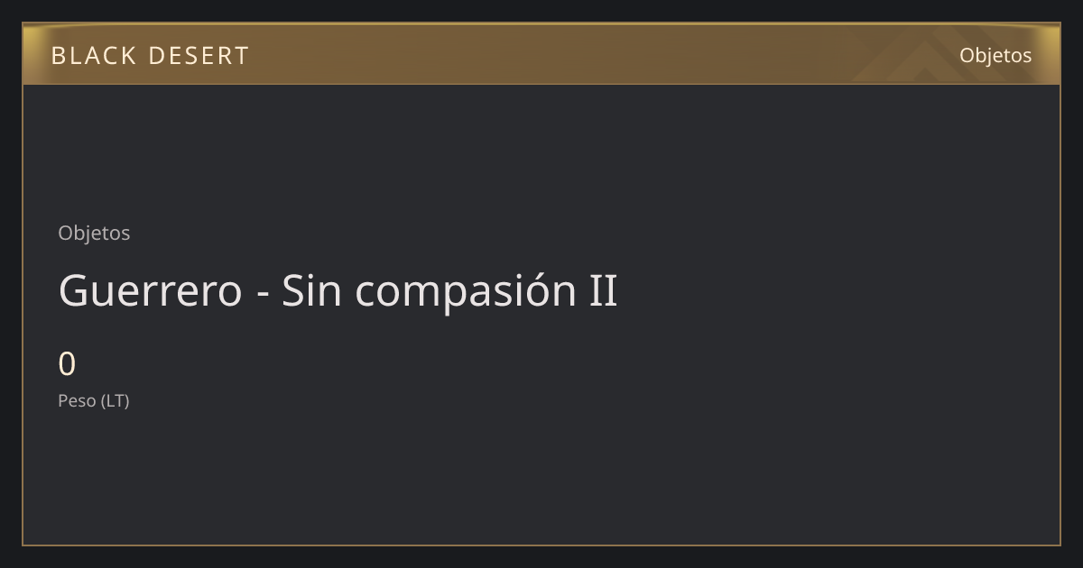Screen dimensions: 1083x568
Task: Click the Guerrero - Sin compasión II heading
Action: coord(338,290)
